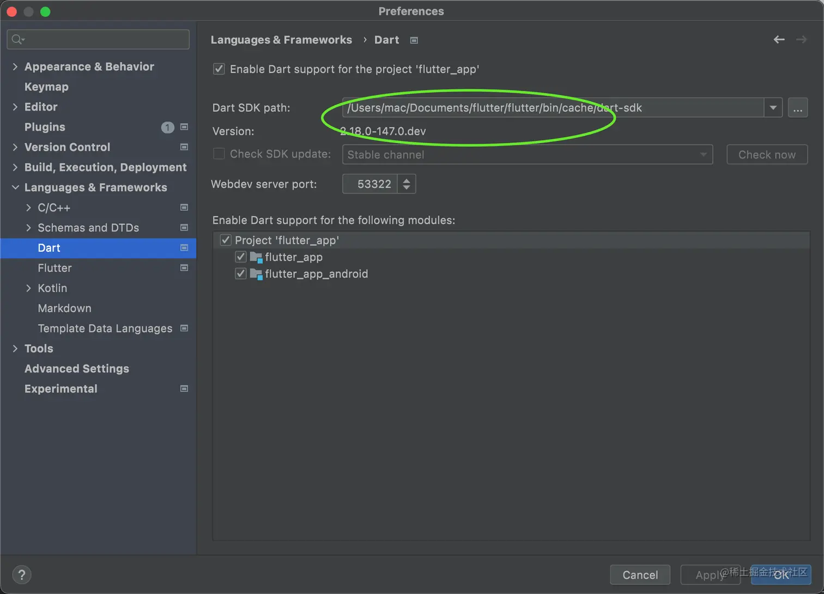Select the Project 'flutter_app' module row
This screenshot has width=824, height=594.
(511, 240)
